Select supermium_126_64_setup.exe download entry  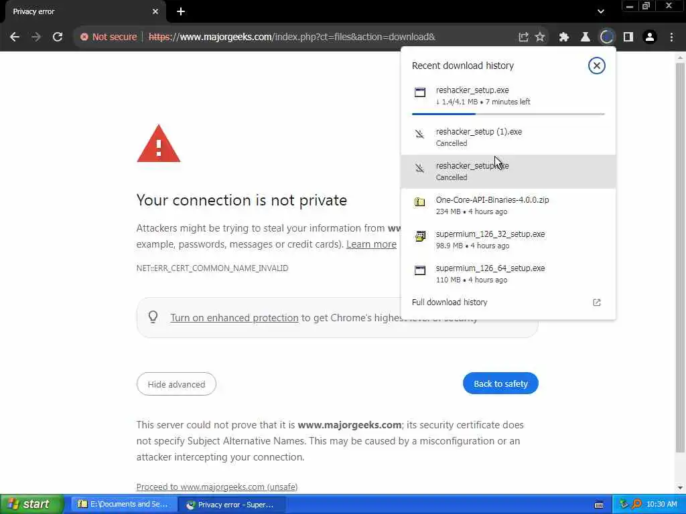point(508,274)
